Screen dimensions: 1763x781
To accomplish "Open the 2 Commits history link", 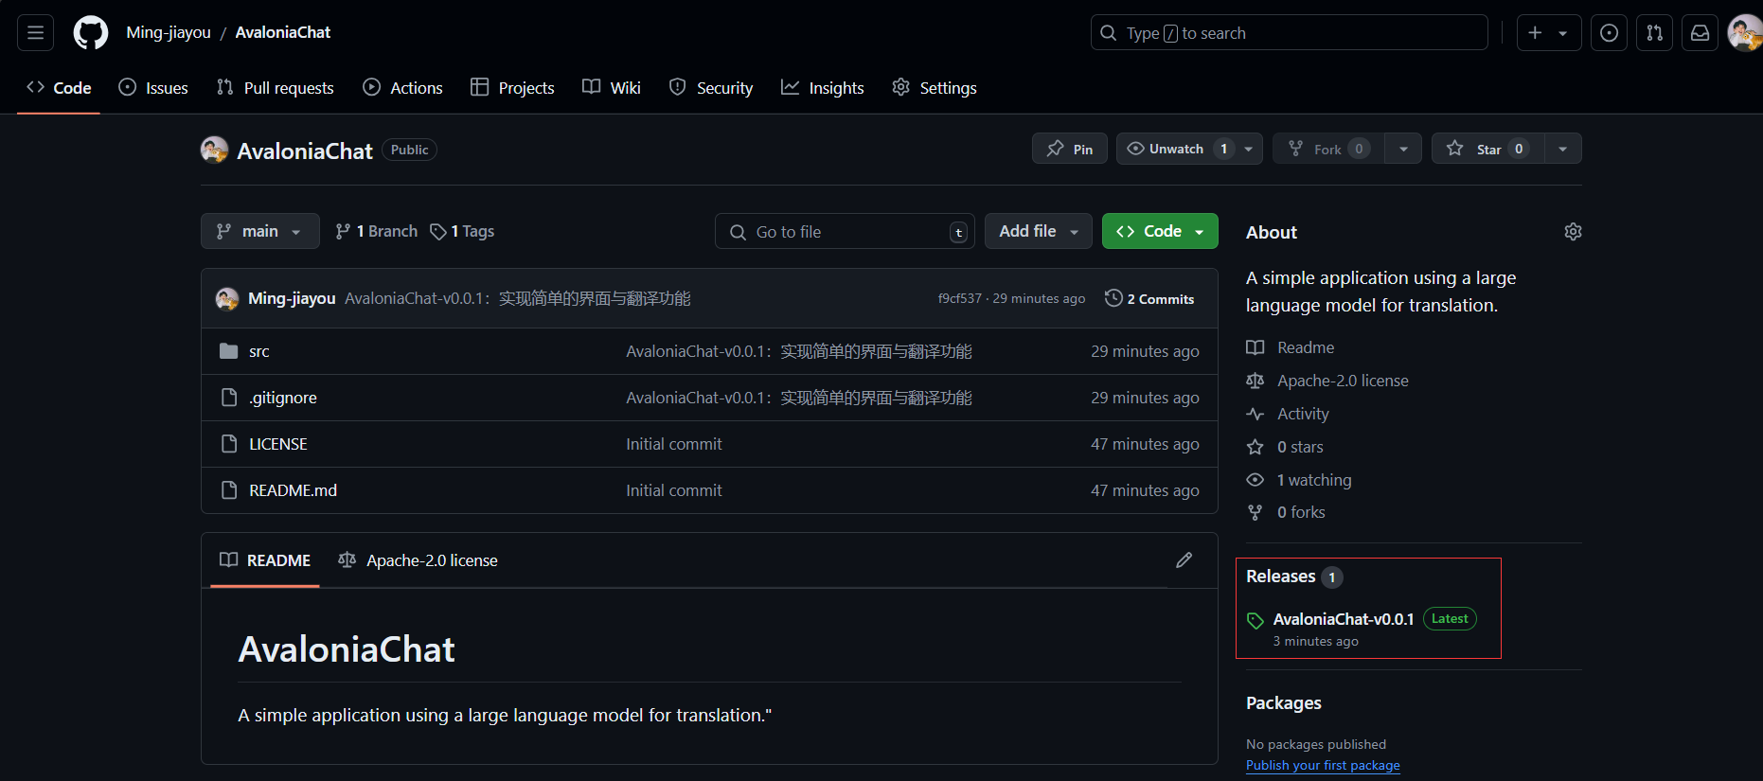I will (x=1149, y=299).
